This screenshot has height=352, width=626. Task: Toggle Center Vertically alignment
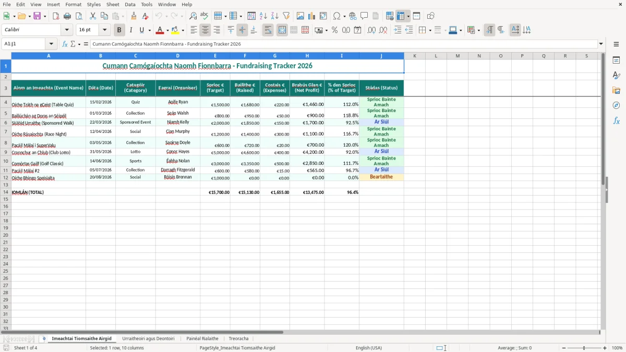point(243,30)
